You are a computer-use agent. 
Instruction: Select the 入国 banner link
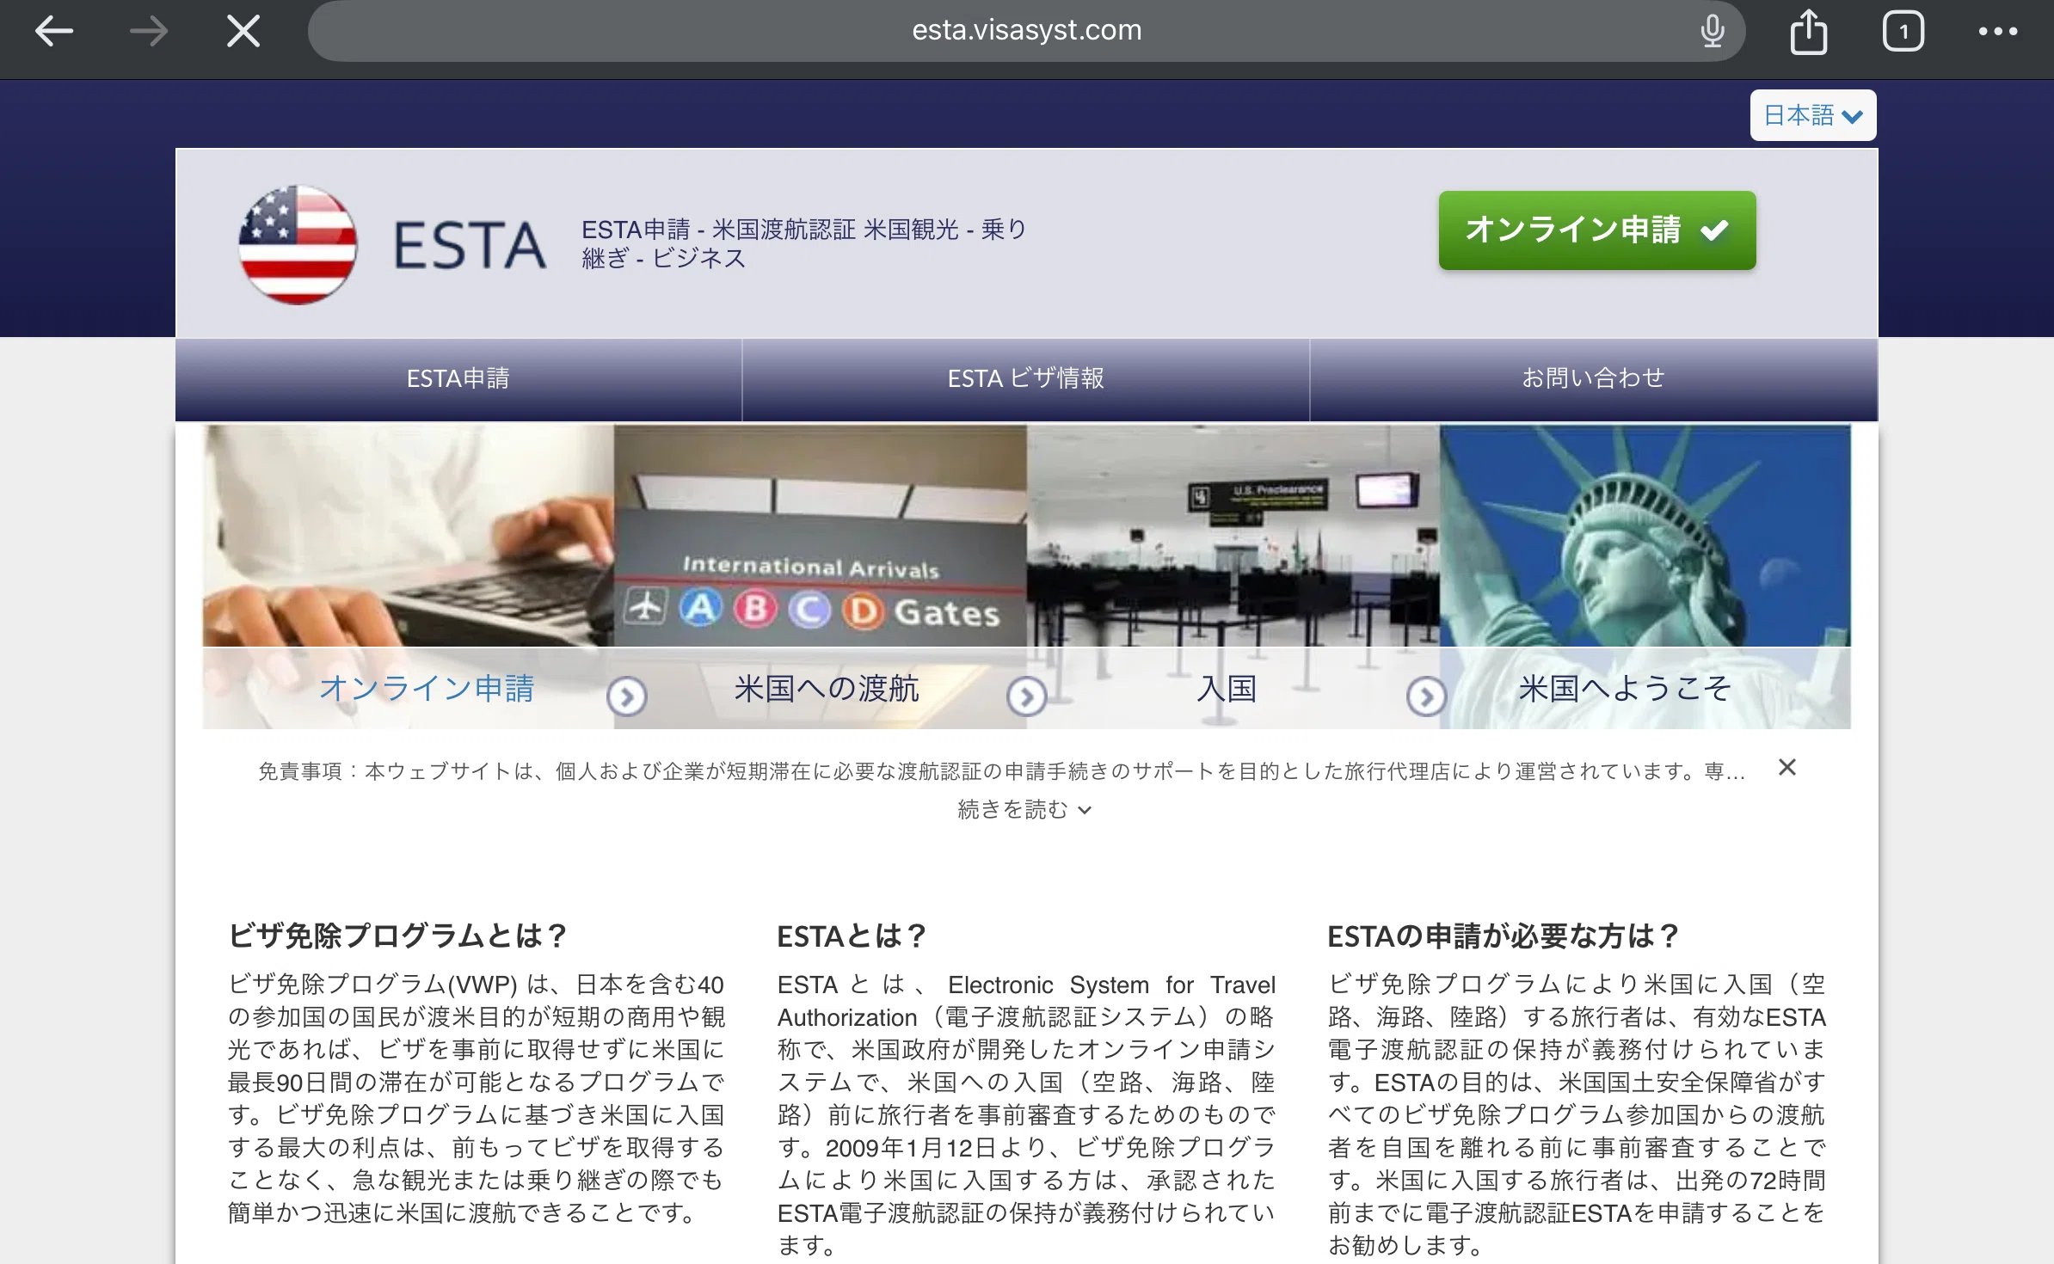click(x=1227, y=689)
